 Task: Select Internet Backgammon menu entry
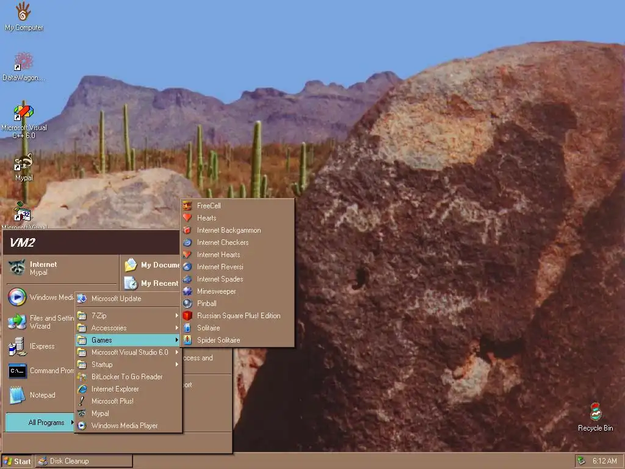(x=237, y=230)
